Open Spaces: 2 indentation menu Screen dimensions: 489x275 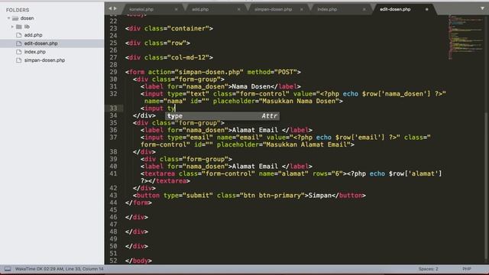[x=428, y=269]
